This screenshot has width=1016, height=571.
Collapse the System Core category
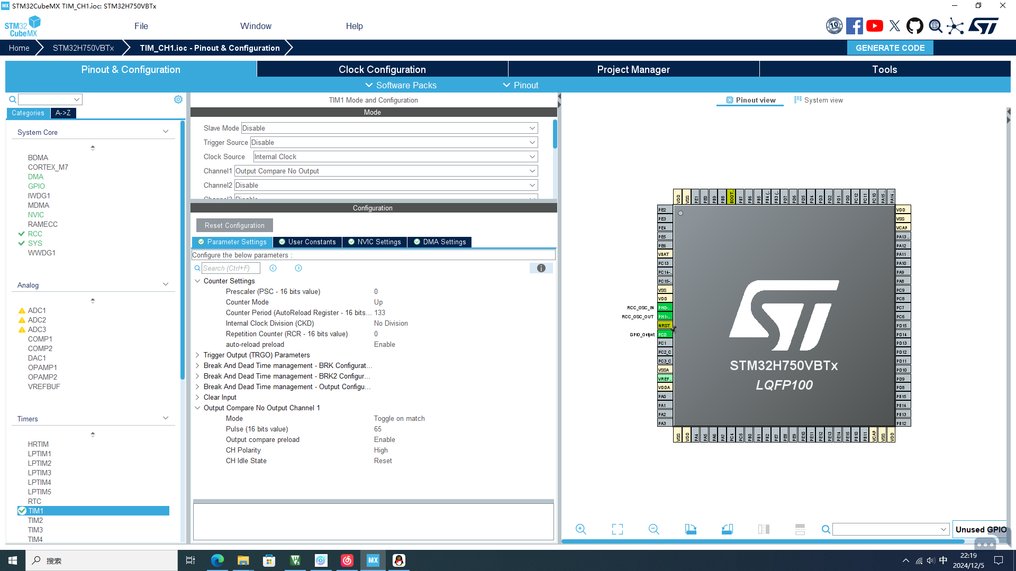coord(166,132)
